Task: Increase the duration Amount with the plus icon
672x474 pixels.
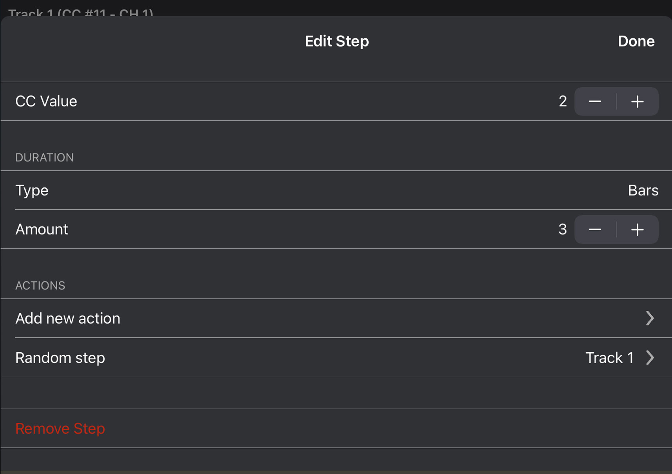Action: 638,229
